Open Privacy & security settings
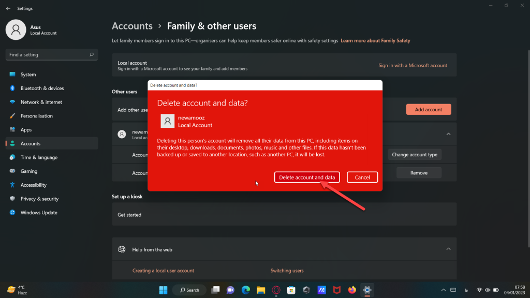The height and width of the screenshot is (298, 530). pyautogui.click(x=39, y=199)
